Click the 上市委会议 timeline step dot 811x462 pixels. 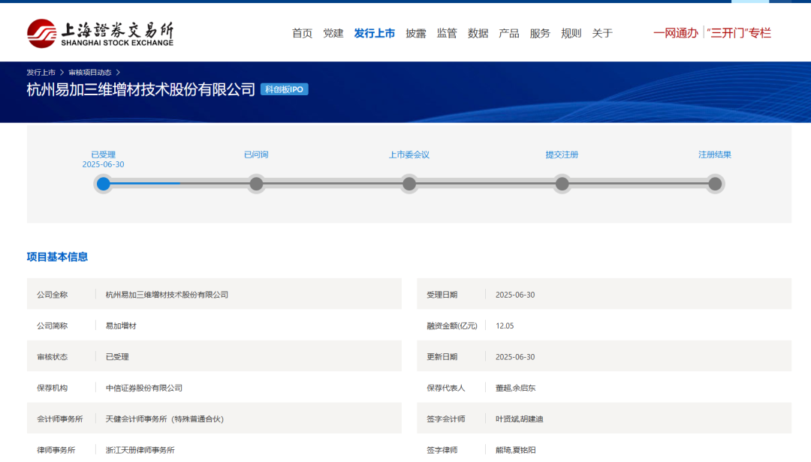(x=409, y=184)
